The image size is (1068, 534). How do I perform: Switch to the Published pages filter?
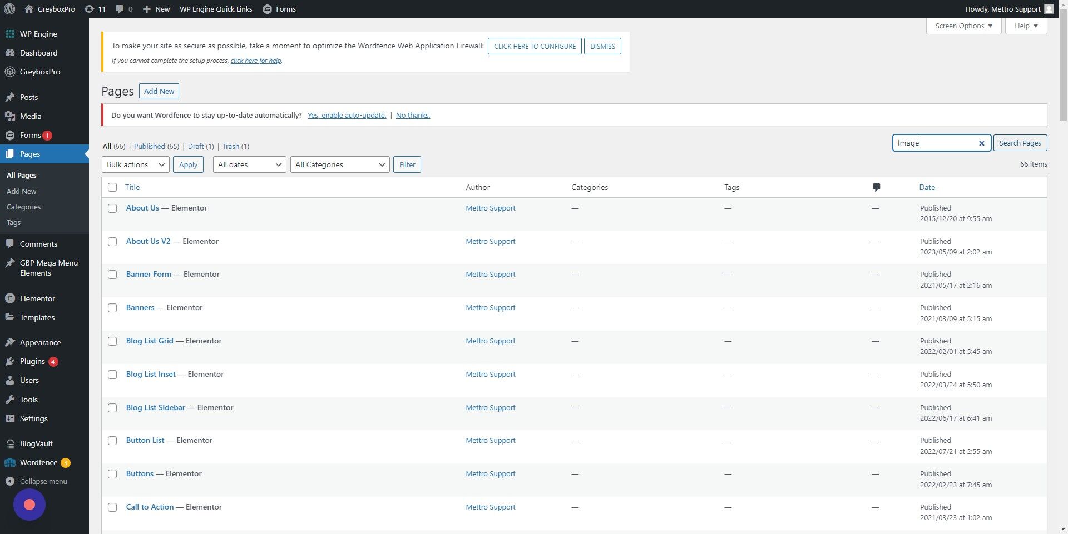(x=149, y=146)
